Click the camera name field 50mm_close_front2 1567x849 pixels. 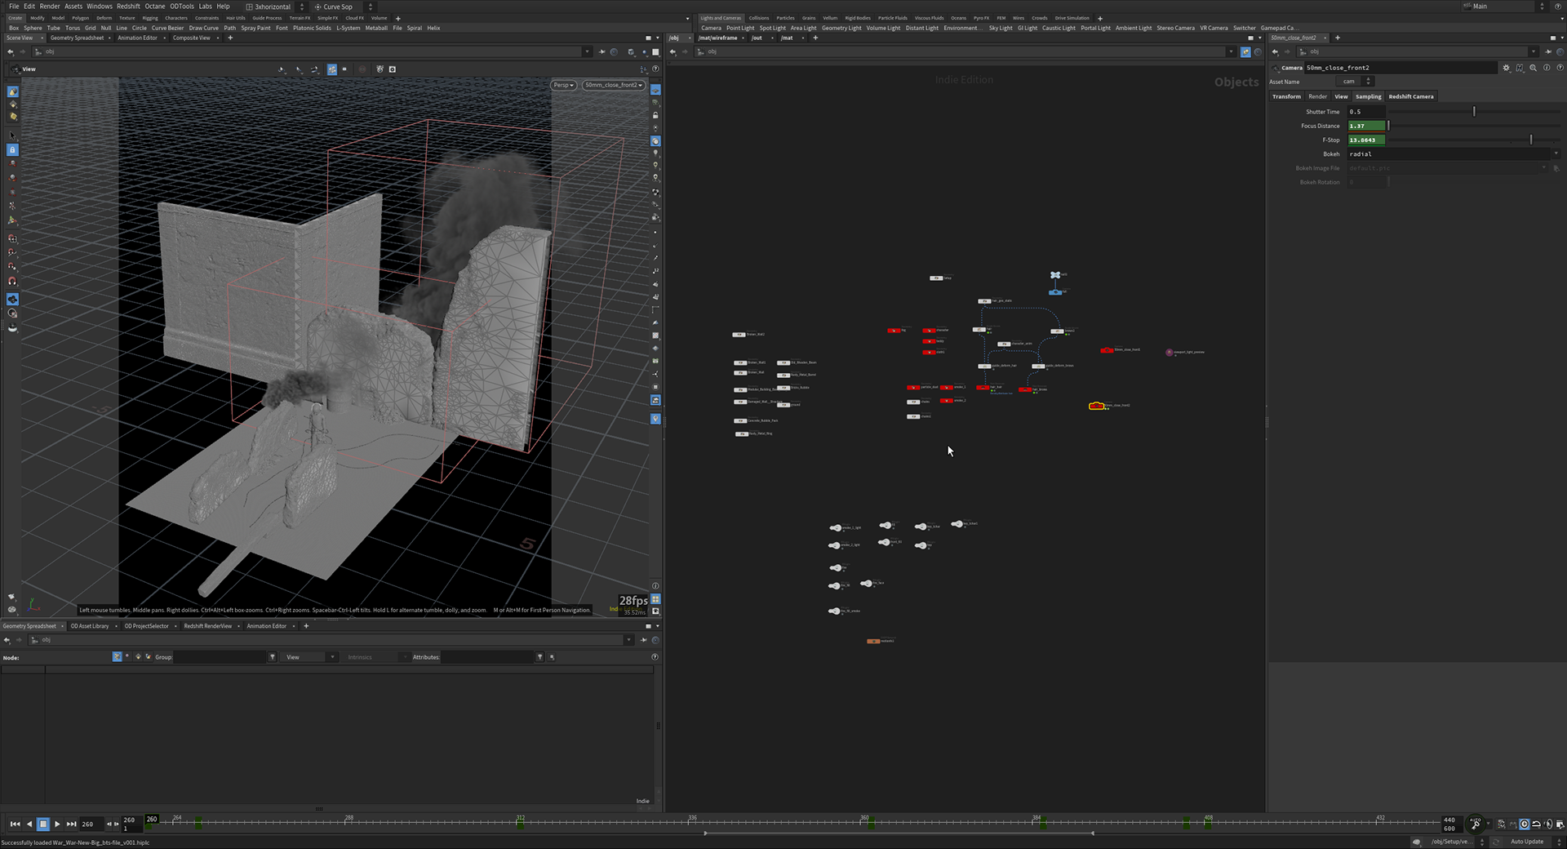click(x=1401, y=68)
